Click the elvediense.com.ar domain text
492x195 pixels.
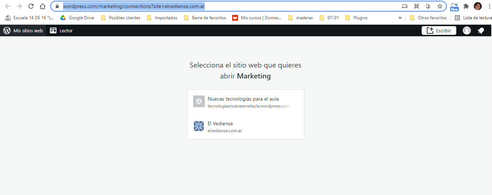click(x=225, y=131)
